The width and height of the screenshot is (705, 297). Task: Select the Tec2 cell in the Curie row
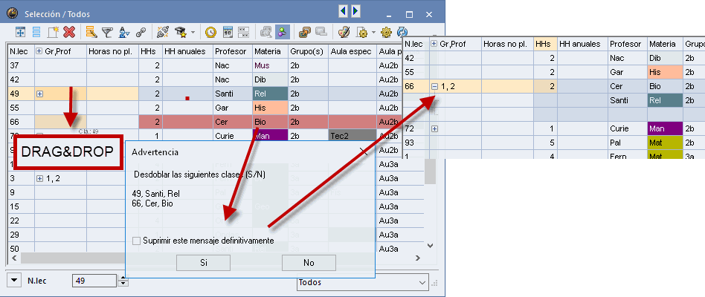[352, 134]
